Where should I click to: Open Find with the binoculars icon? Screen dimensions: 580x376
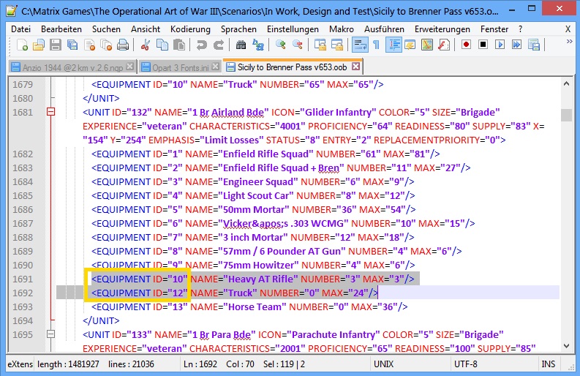241,45
